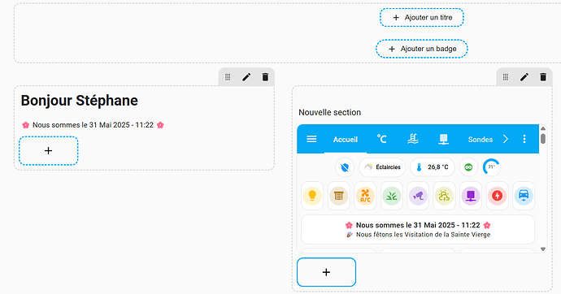Select the Accueil tab
The width and height of the screenshot is (561, 294).
346,140
